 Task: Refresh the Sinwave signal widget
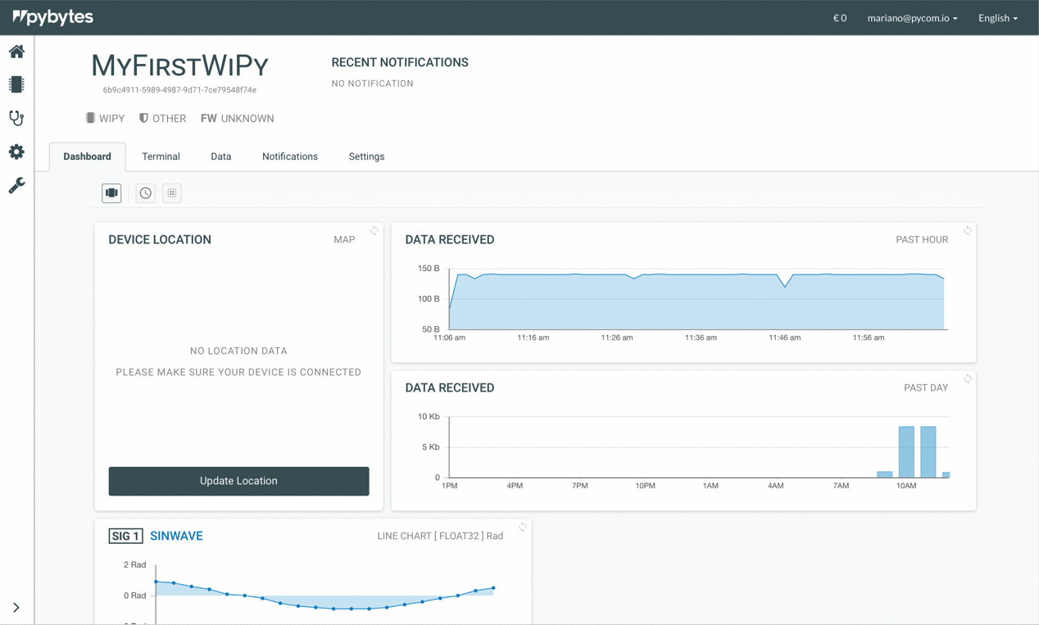tap(523, 528)
